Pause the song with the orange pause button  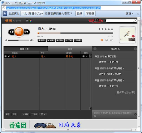19,32
